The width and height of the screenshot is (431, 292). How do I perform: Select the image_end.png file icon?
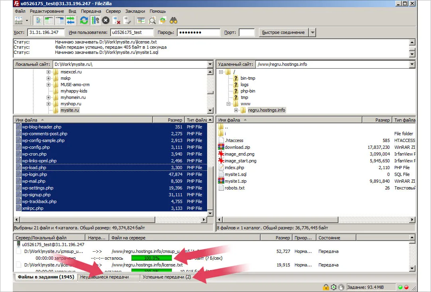[221, 154]
